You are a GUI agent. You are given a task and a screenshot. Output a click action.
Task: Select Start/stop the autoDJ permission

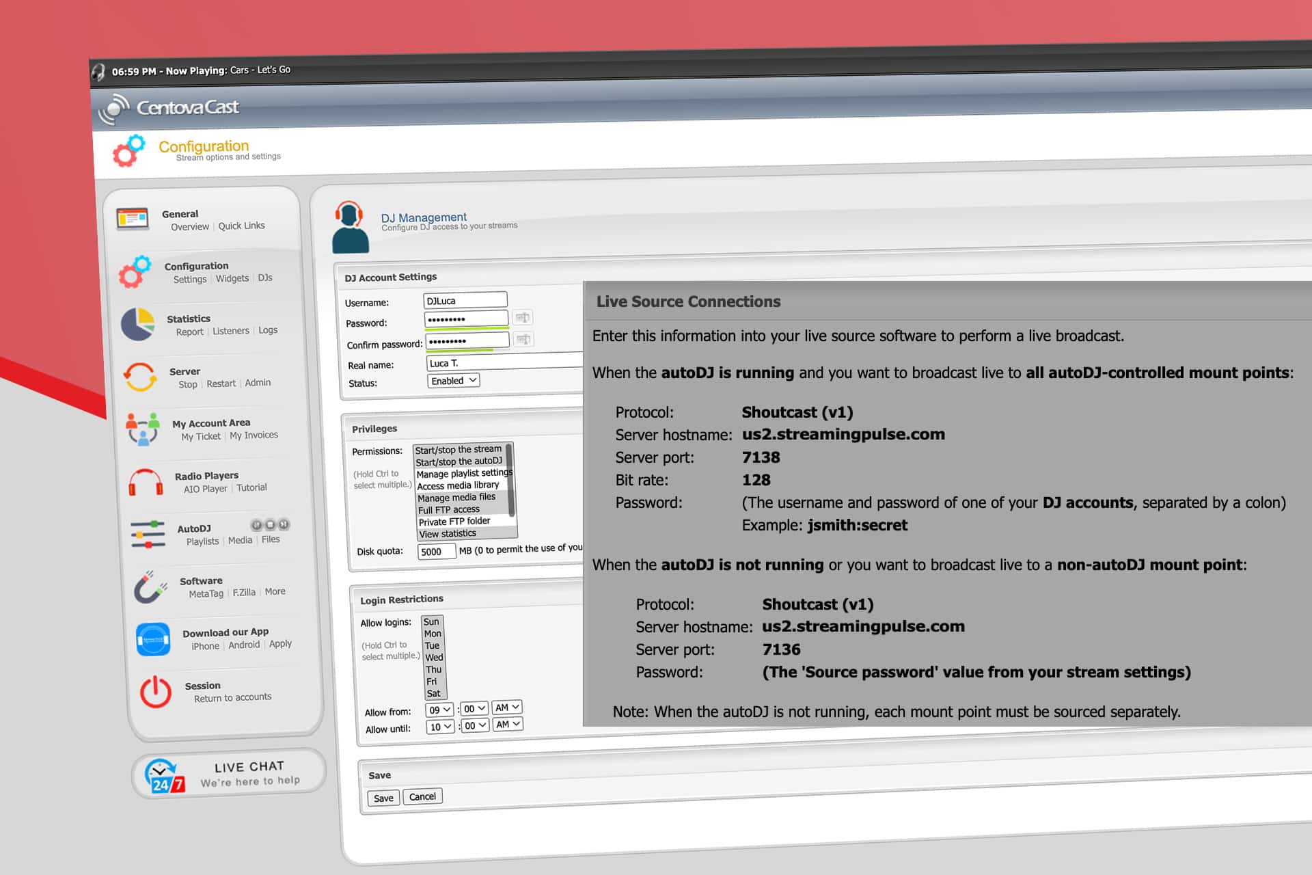(x=459, y=461)
